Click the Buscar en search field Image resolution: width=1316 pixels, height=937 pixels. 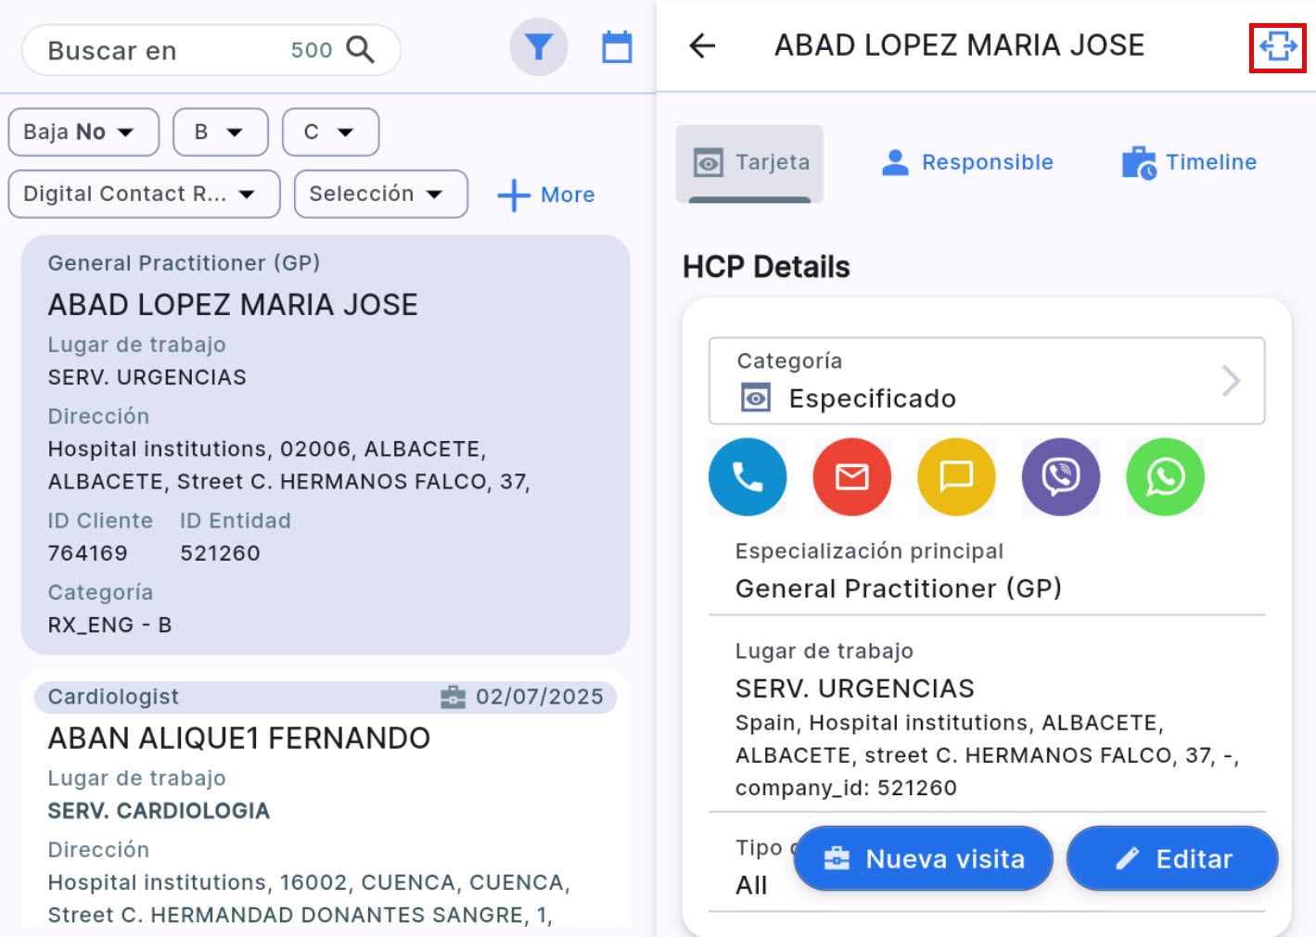pyautogui.click(x=167, y=50)
